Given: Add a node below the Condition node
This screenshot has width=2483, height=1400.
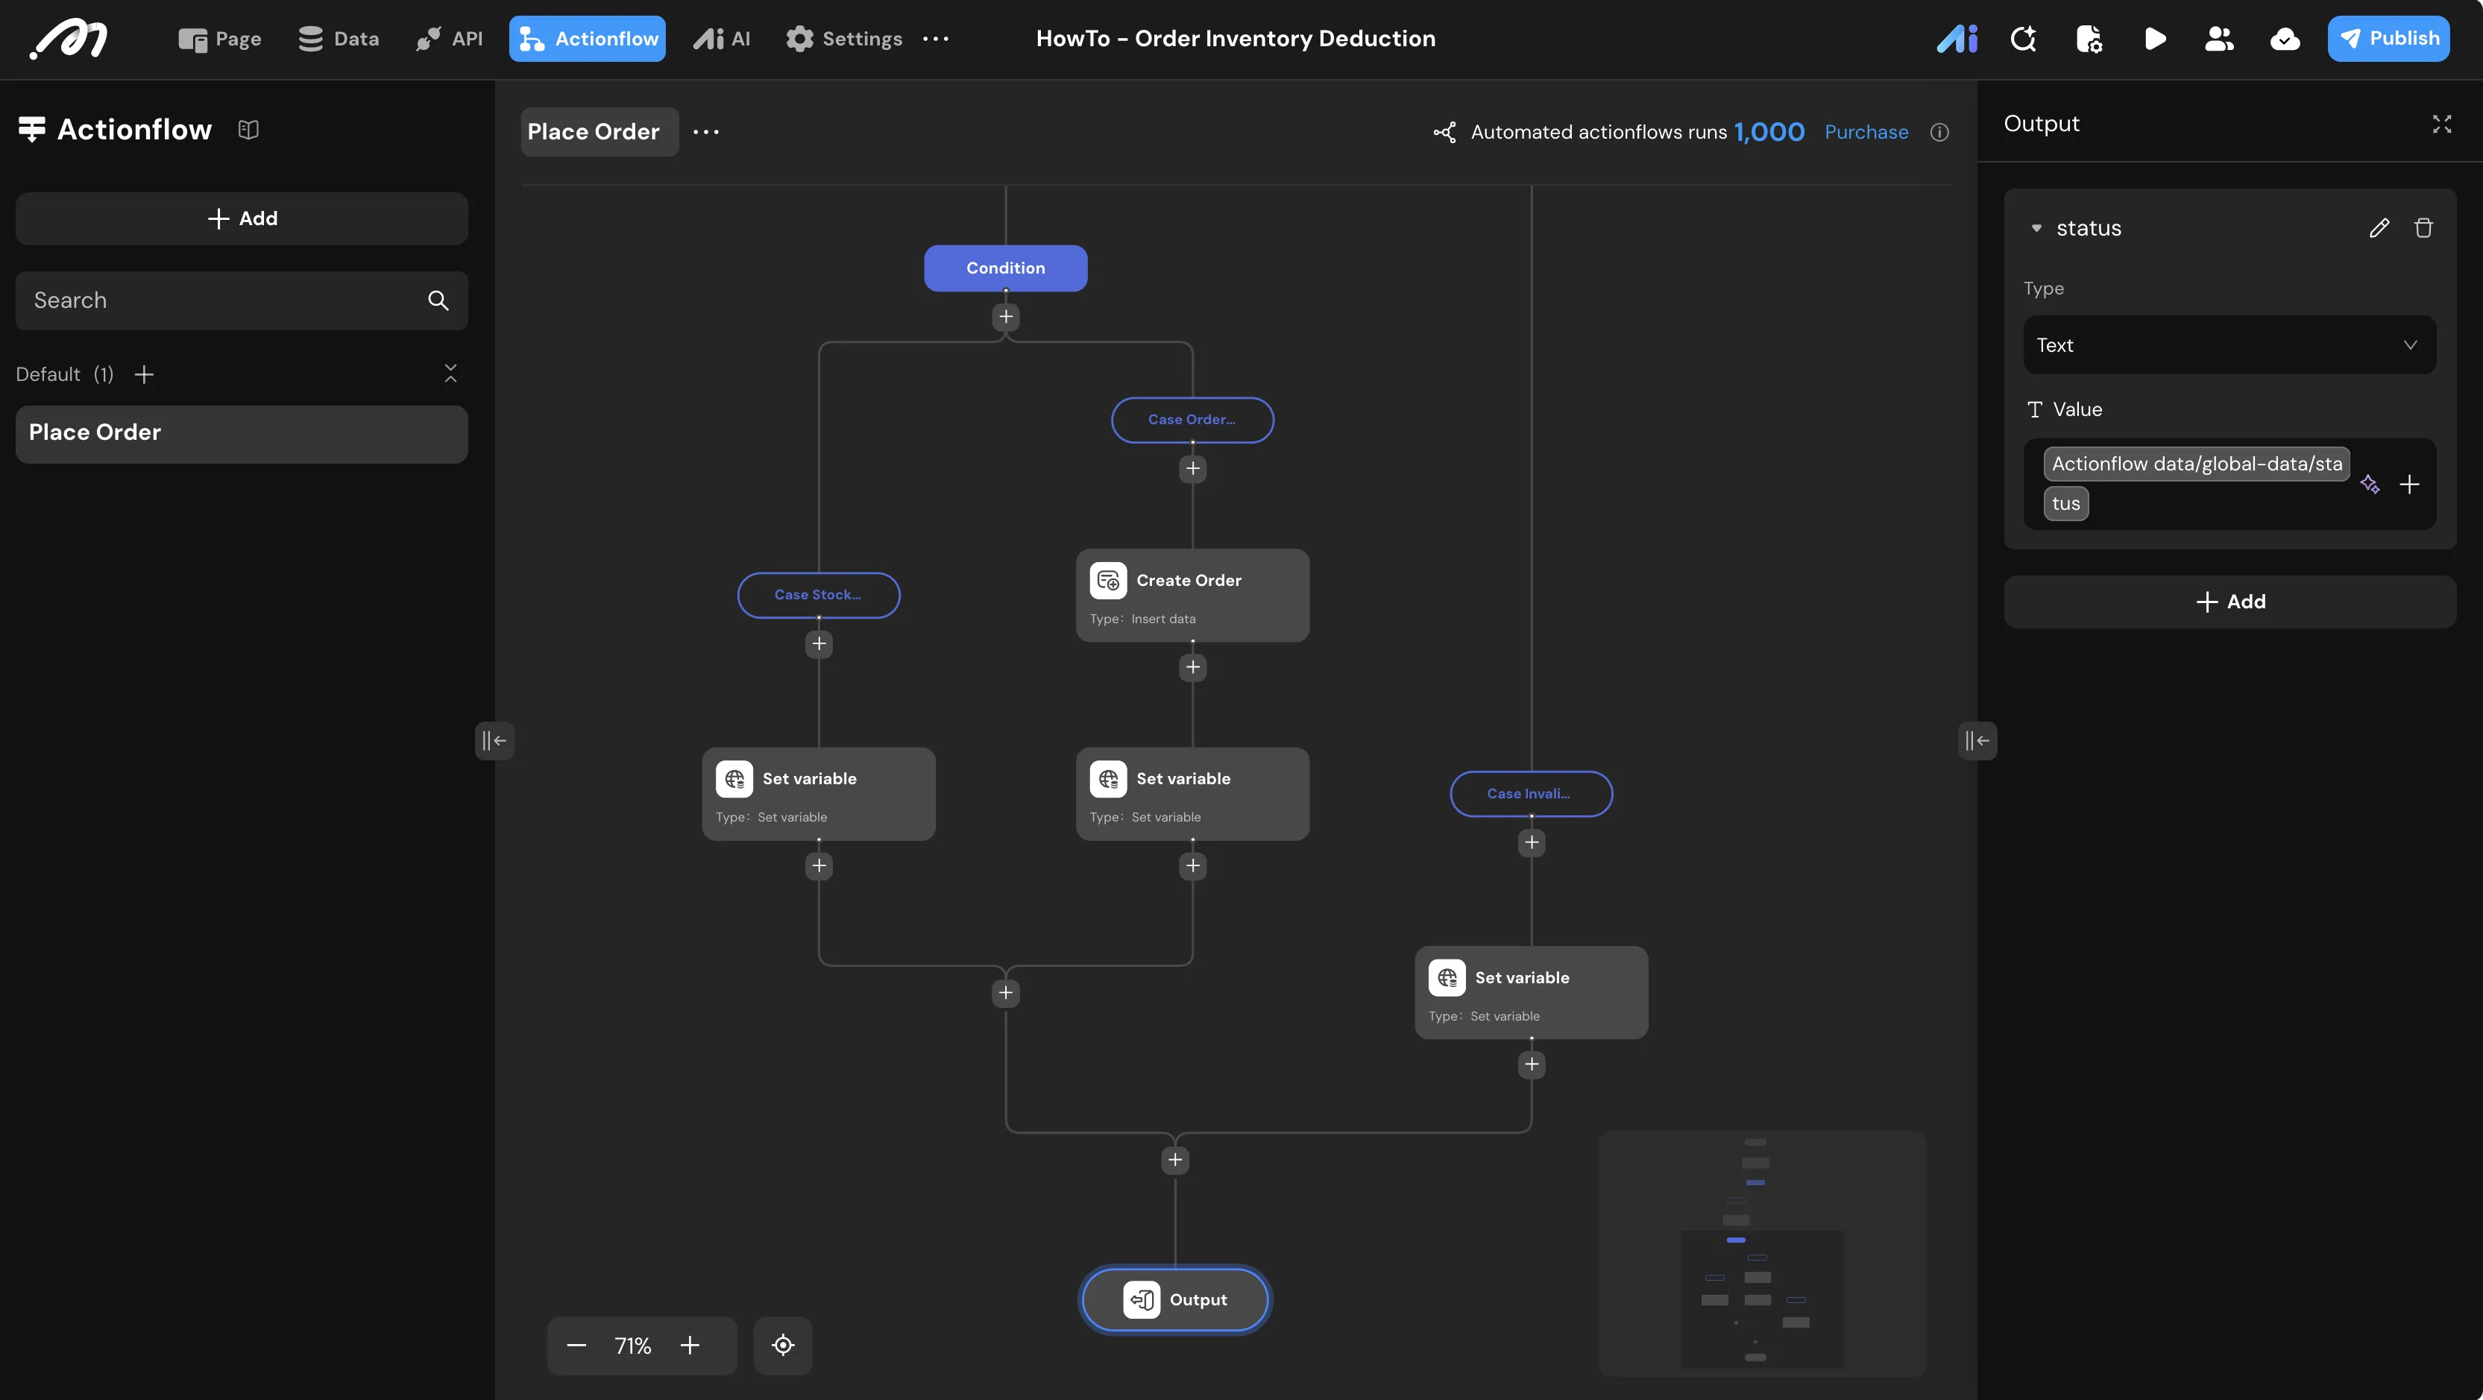Looking at the screenshot, I should [1005, 317].
